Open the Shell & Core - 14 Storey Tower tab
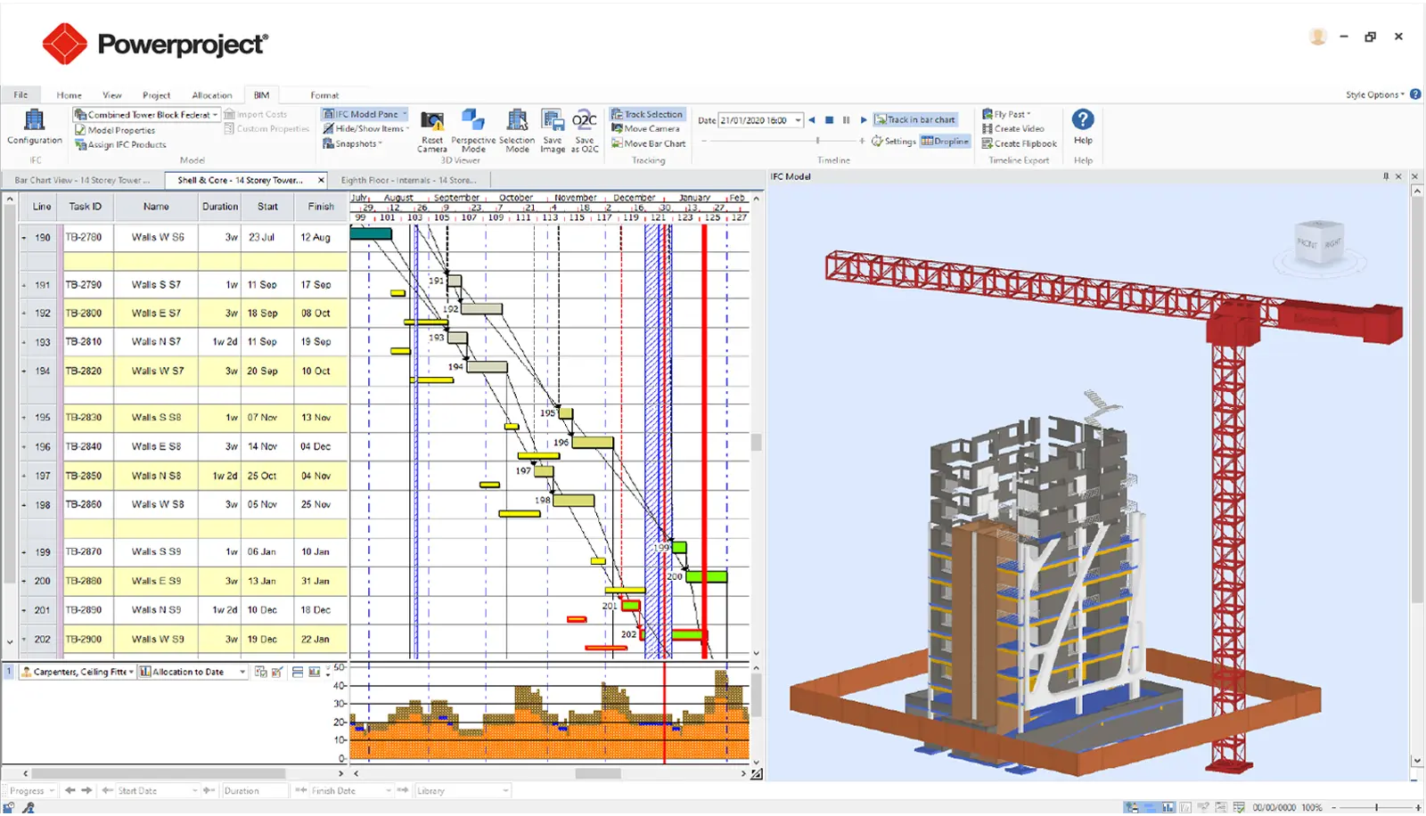This screenshot has height=816, width=1426. (x=241, y=179)
